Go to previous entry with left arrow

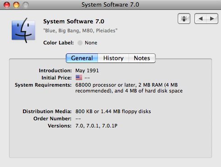pos(200,19)
